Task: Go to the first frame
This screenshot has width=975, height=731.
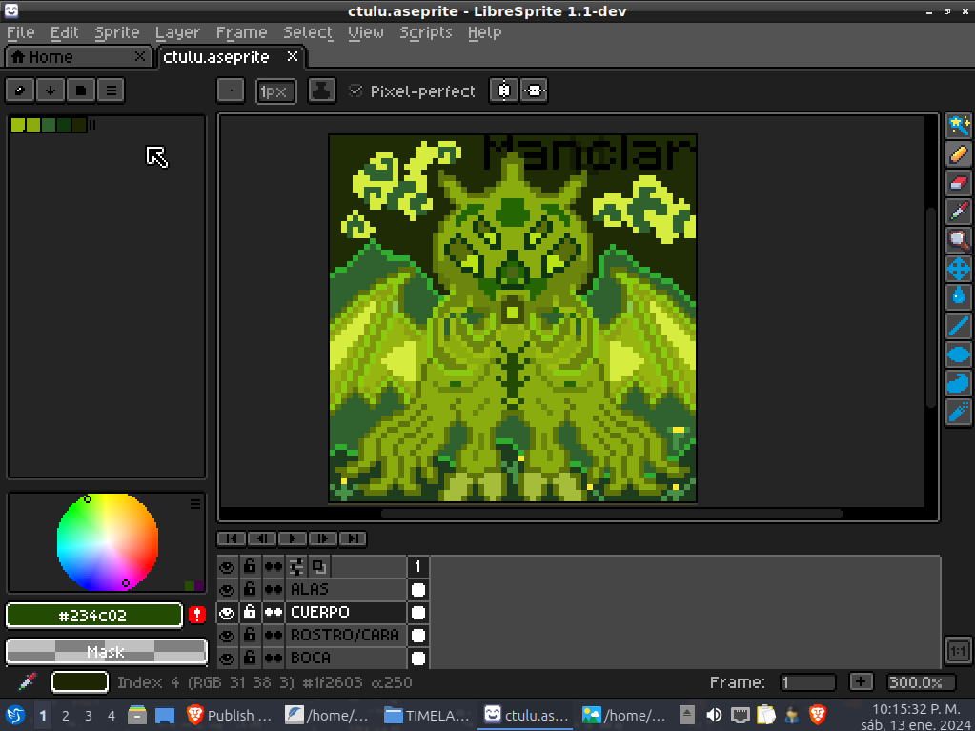Action: click(232, 538)
